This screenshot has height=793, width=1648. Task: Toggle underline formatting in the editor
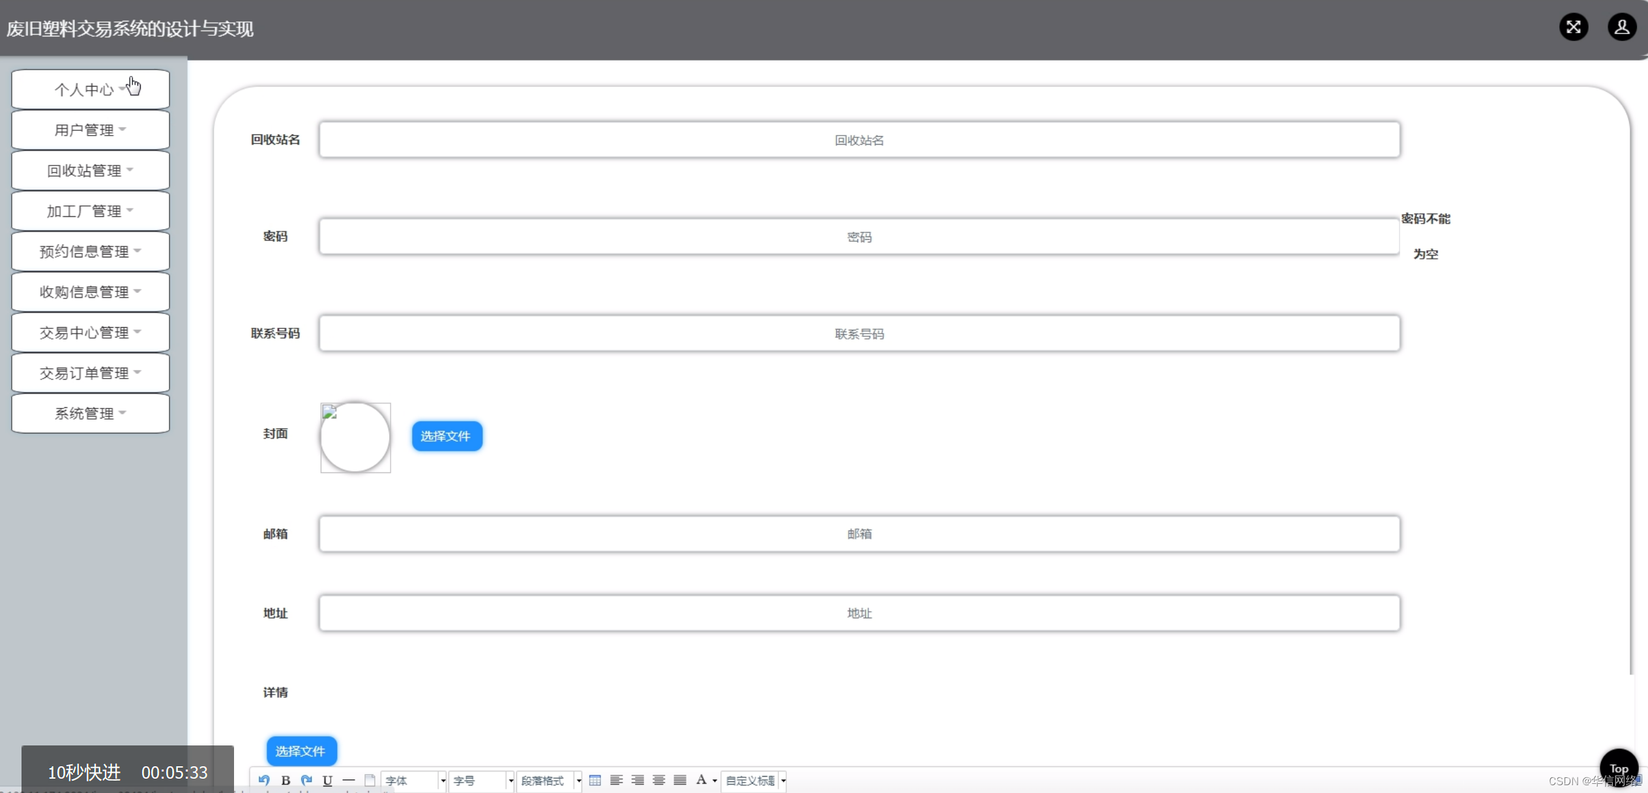tap(327, 780)
